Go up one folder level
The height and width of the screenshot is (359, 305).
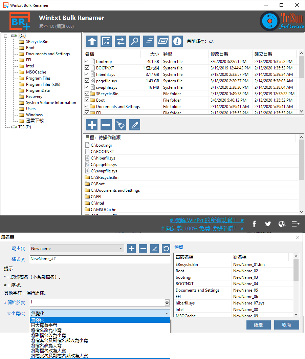92,41
